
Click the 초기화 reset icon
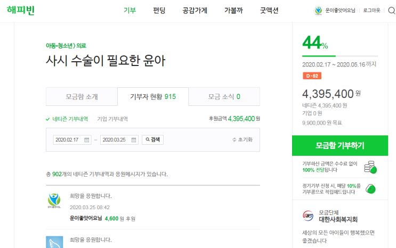point(235,140)
